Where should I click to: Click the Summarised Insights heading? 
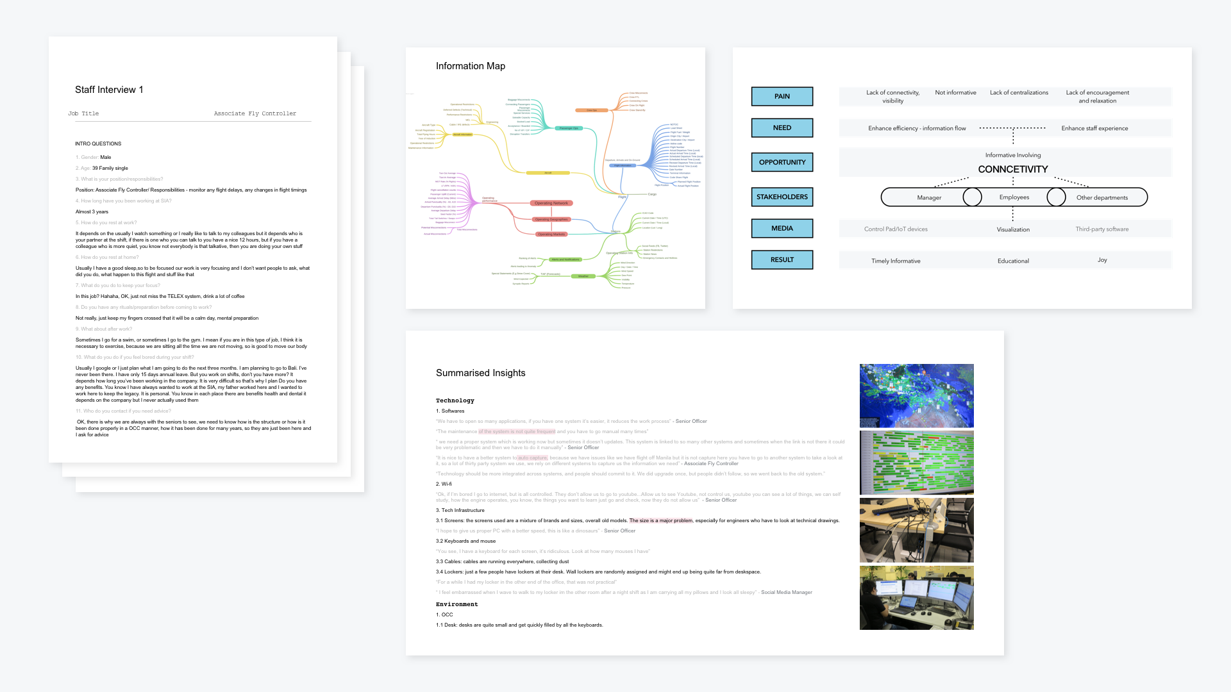480,373
